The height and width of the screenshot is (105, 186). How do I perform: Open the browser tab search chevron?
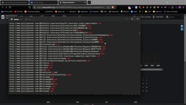167,3
